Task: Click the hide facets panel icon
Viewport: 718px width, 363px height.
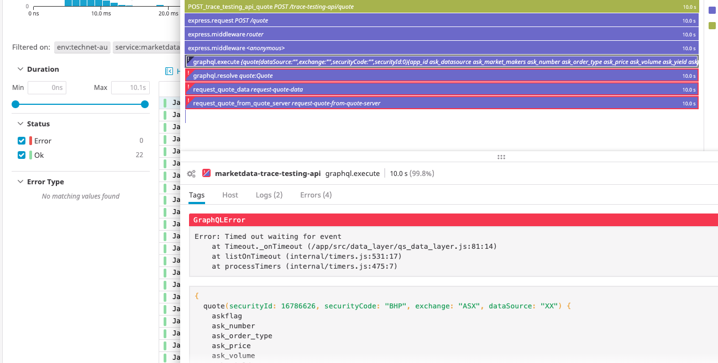Action: point(170,71)
